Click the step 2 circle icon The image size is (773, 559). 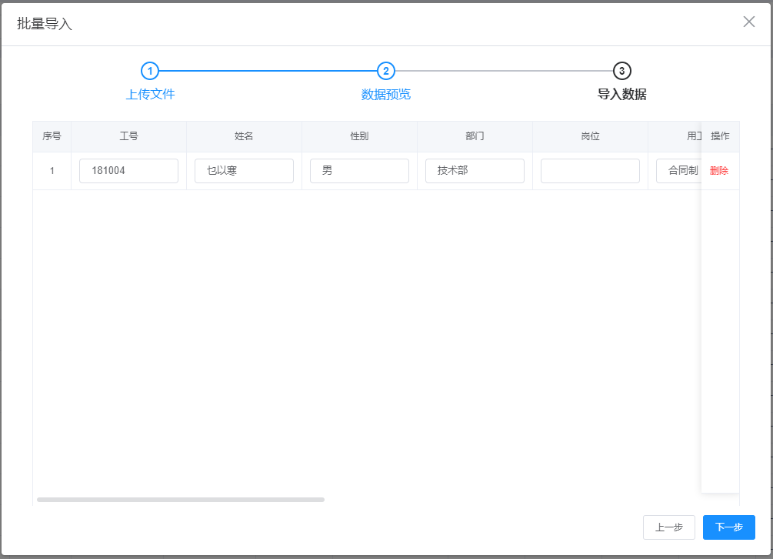point(386,70)
